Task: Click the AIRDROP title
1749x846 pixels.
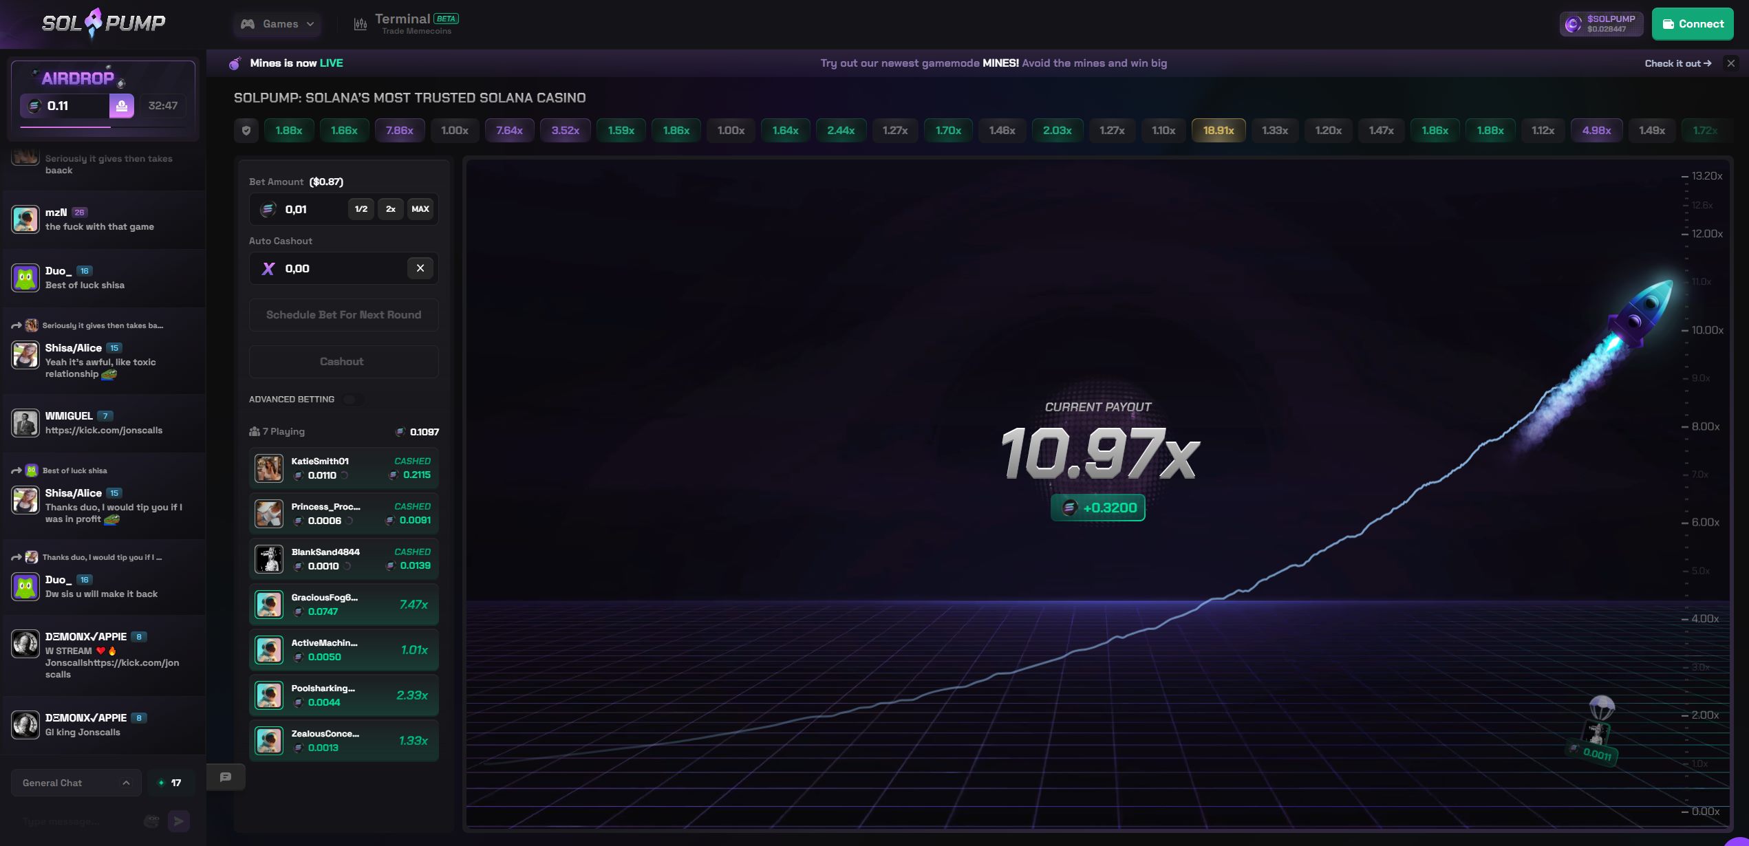Action: (78, 78)
